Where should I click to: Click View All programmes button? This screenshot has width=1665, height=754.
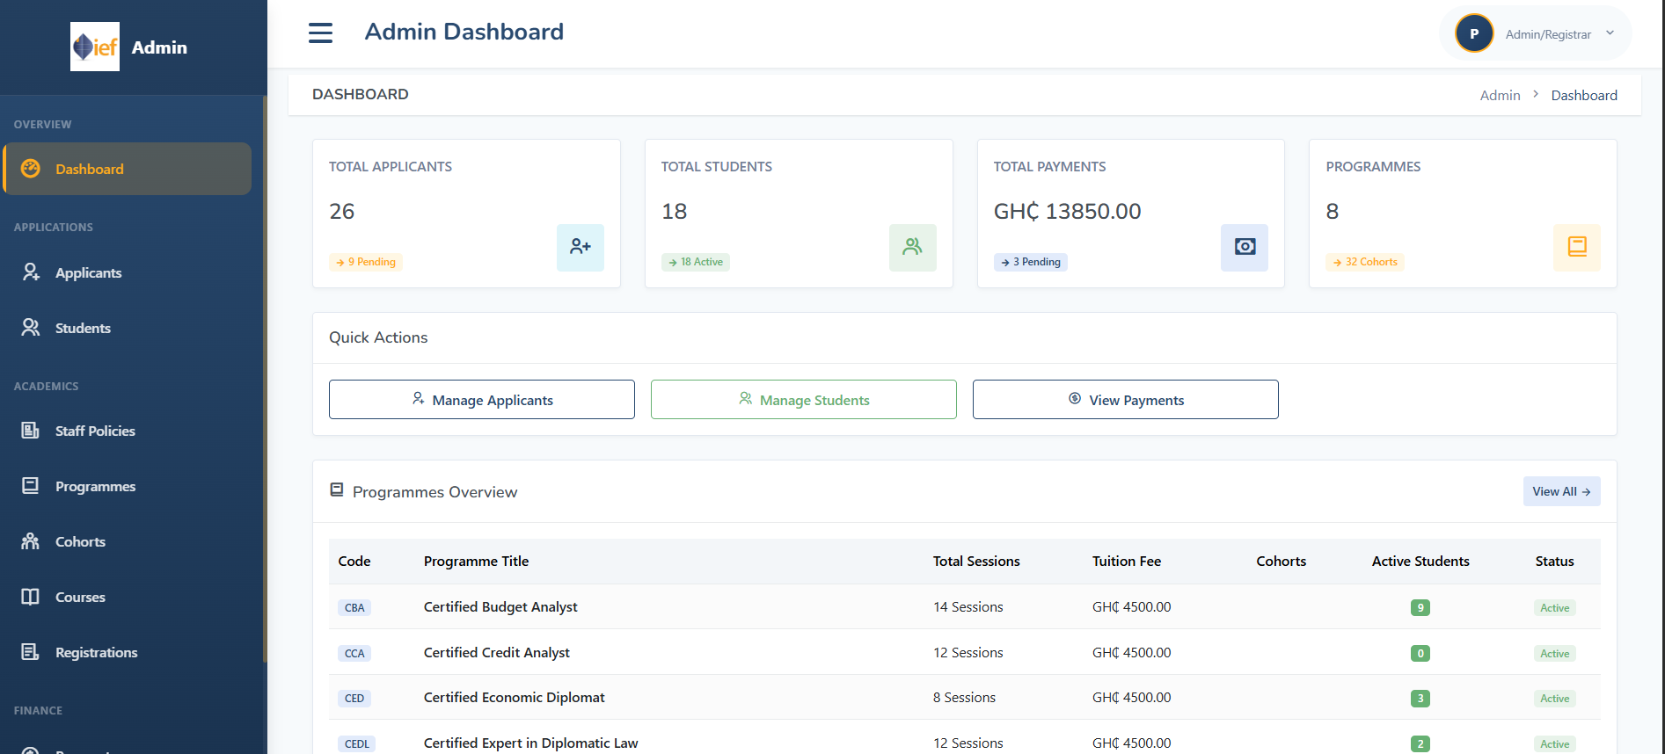[x=1560, y=491]
